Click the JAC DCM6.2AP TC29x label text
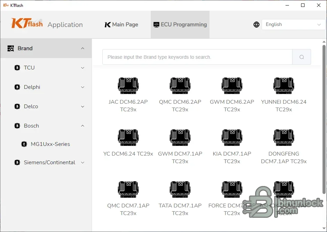 click(128, 105)
